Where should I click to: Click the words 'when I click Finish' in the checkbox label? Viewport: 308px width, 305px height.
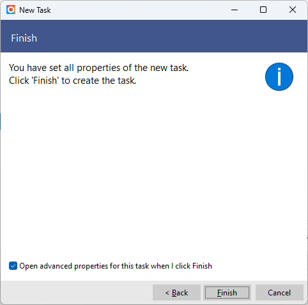[x=181, y=266]
